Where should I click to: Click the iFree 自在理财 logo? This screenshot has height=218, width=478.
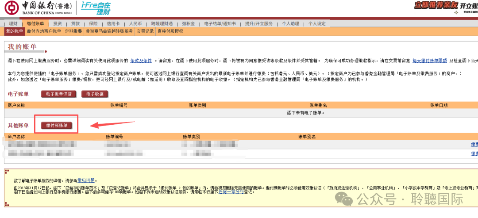96,8
